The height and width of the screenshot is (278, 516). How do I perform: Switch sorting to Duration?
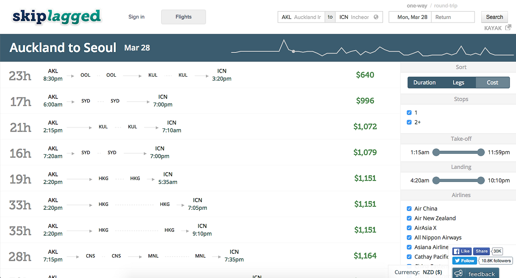point(424,82)
